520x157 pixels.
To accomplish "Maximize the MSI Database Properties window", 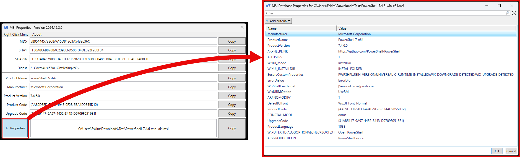I will click(x=499, y=6).
